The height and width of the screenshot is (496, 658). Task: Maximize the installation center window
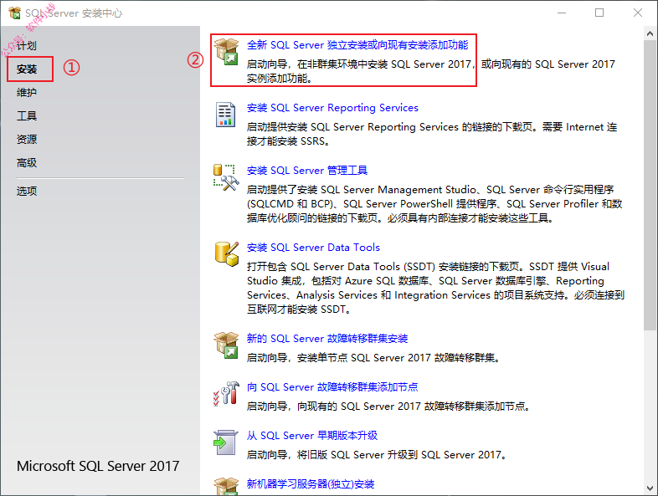tap(599, 13)
